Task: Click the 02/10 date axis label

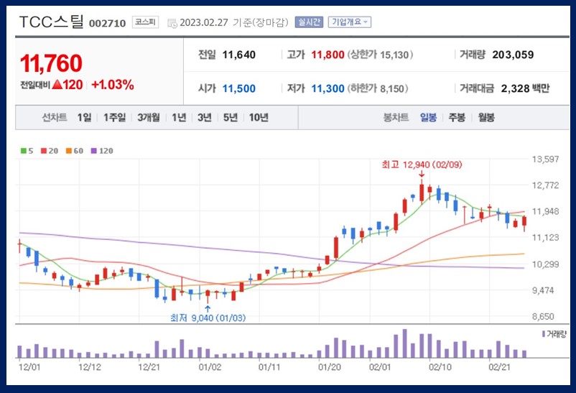Action: [x=440, y=367]
